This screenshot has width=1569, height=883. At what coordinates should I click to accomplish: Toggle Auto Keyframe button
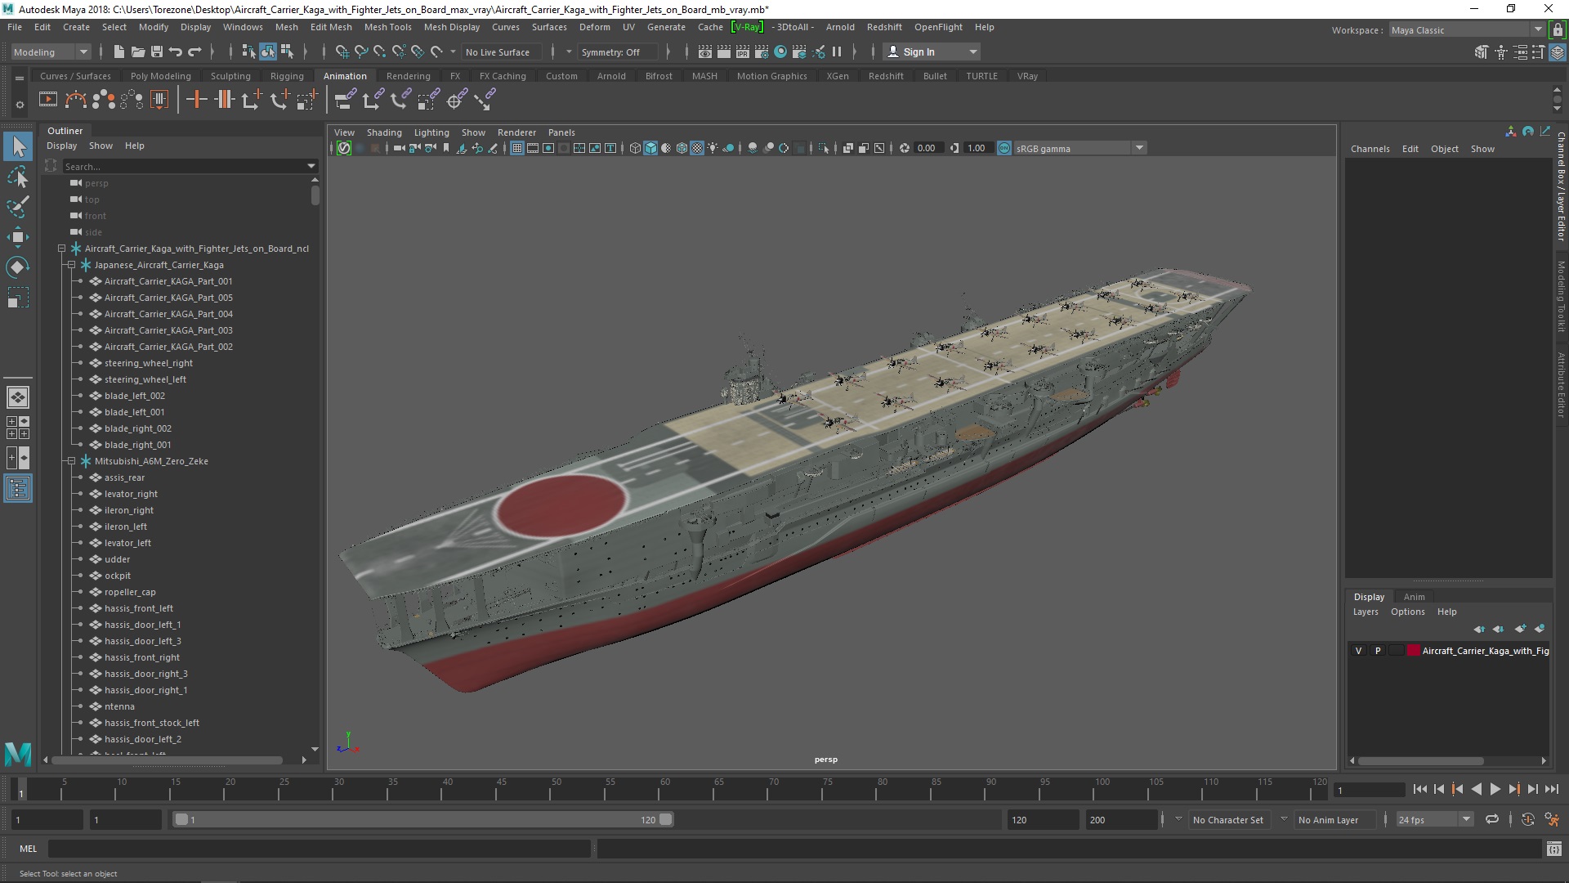pos(1527,819)
